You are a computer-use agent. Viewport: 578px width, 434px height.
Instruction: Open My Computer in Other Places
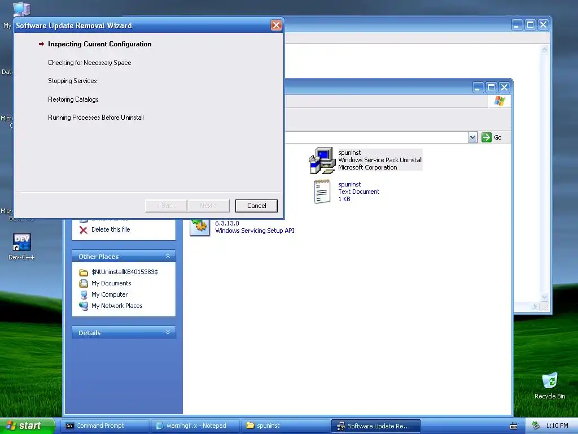(x=110, y=294)
